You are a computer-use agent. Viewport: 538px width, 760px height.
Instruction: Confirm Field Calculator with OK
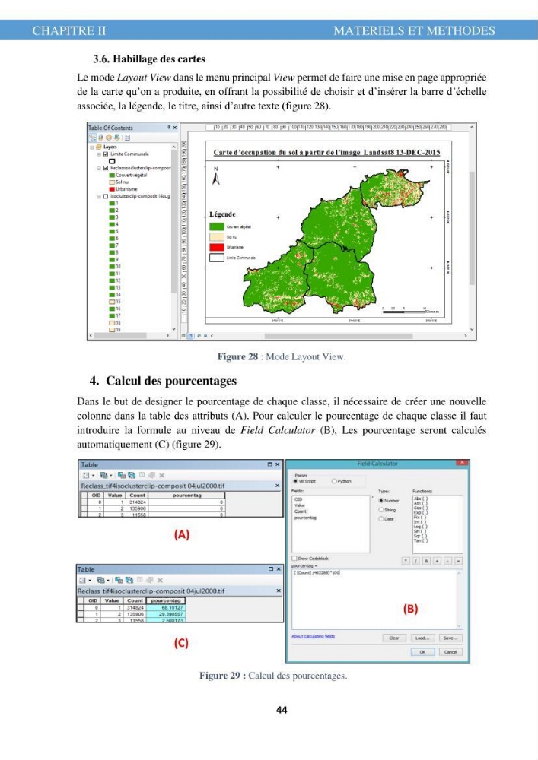[x=422, y=652]
